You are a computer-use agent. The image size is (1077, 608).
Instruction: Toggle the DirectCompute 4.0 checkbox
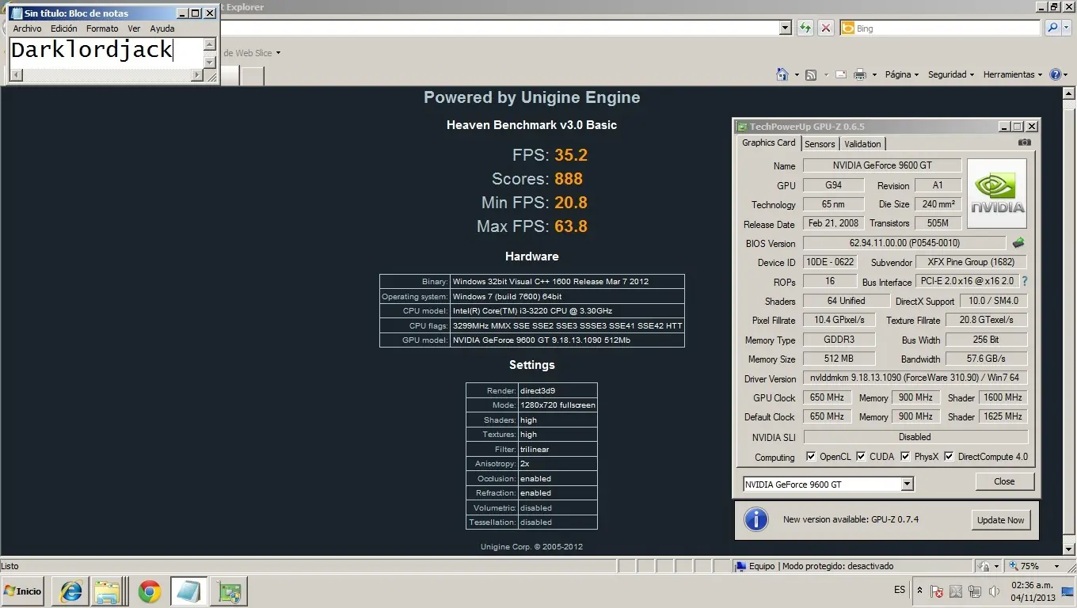tap(949, 456)
